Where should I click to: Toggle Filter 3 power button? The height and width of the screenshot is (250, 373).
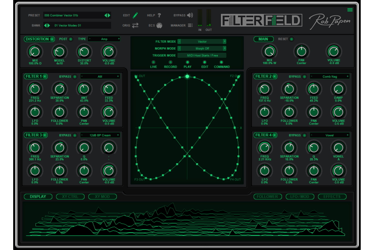point(45,135)
